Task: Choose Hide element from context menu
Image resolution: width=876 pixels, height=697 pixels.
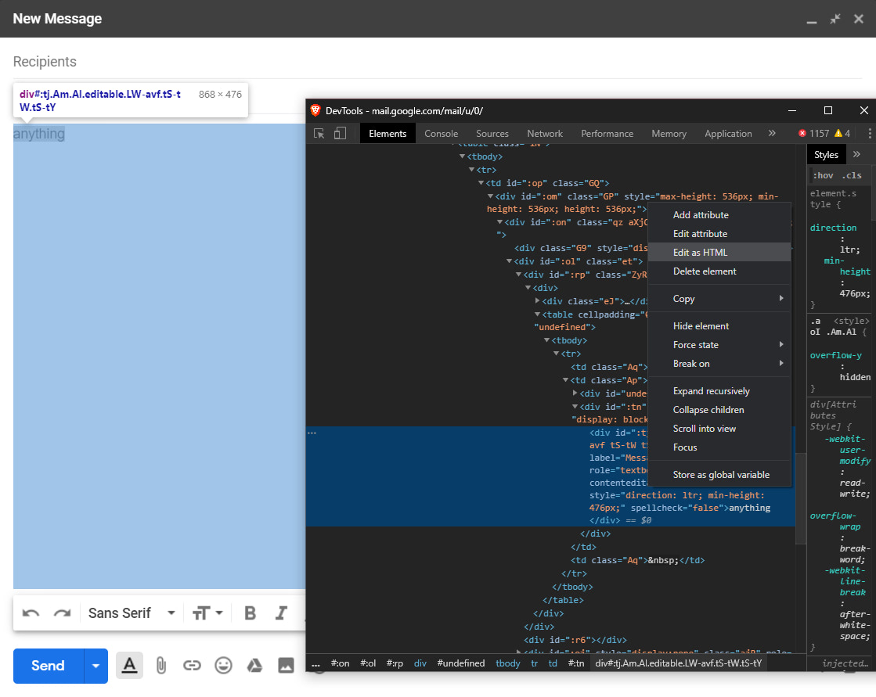Action: click(x=719, y=326)
